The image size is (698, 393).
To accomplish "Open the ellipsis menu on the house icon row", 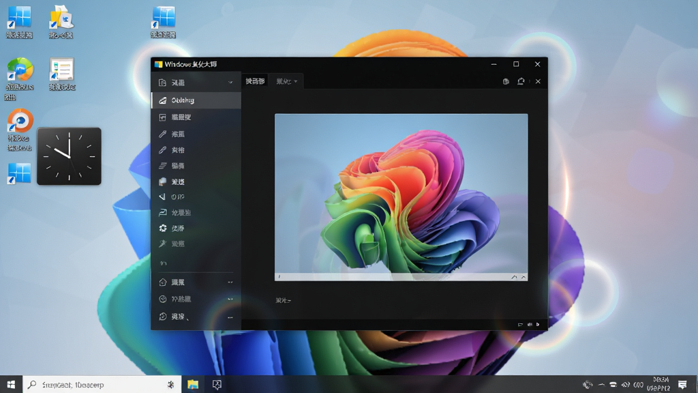I will [230, 282].
